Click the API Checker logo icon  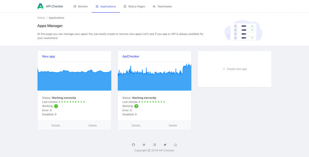coord(40,6)
